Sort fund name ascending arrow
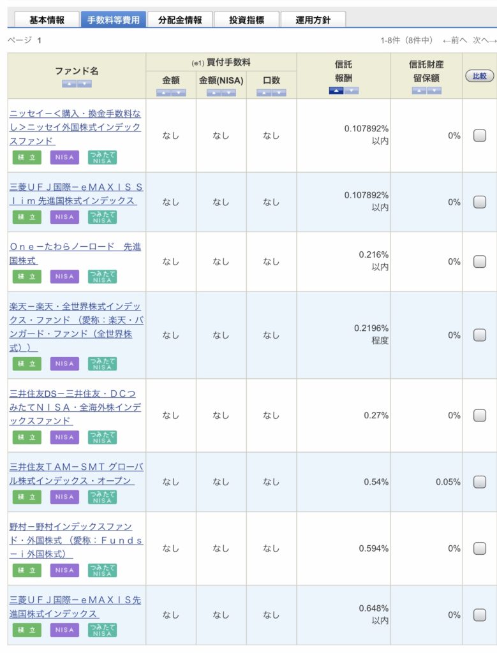This screenshot has height=653, width=497. 69,84
